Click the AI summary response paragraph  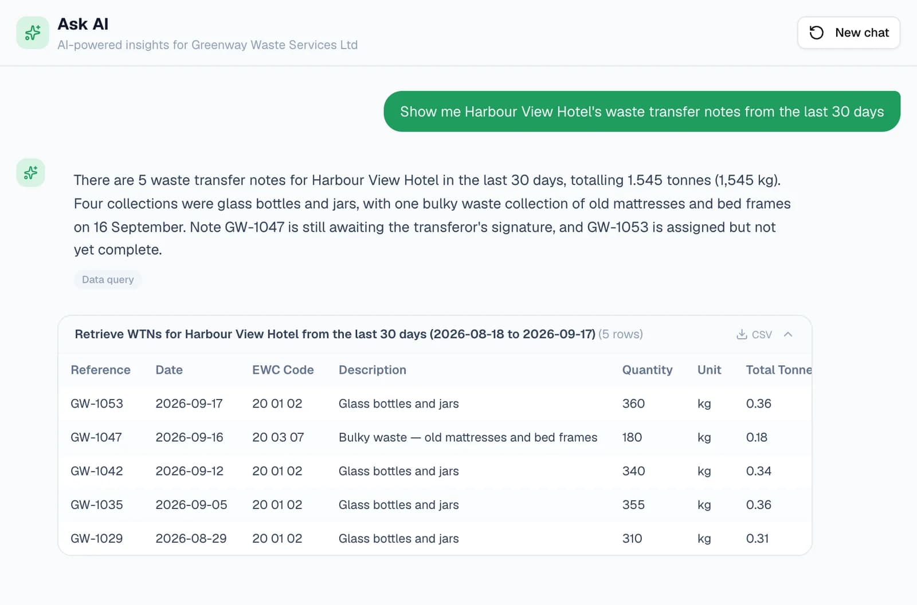432,215
